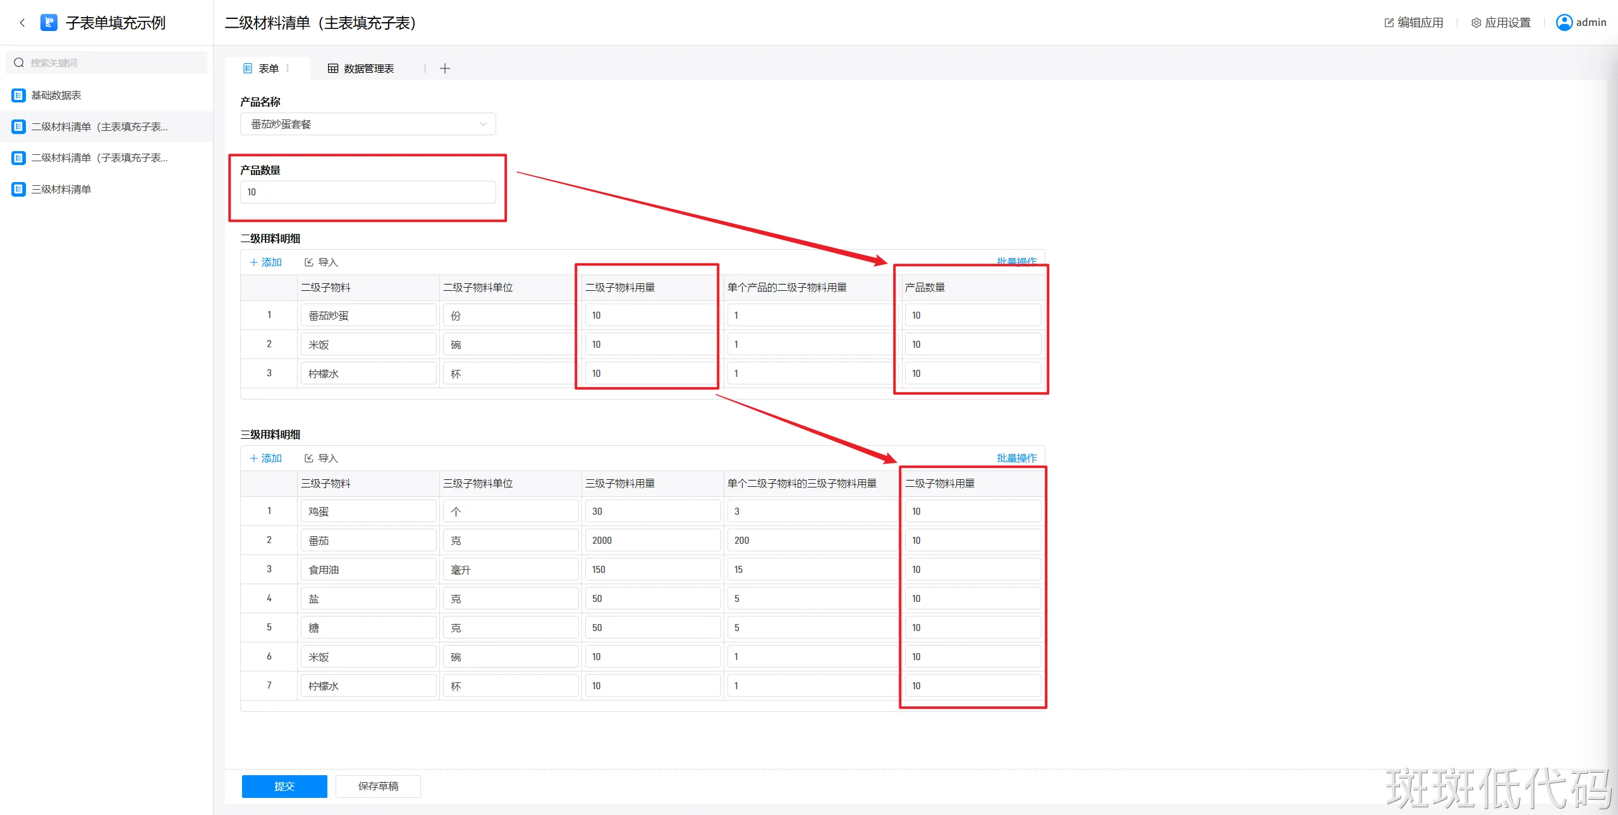This screenshot has width=1618, height=815.
Task: Open the 表单 tab's three-dot options
Action: (x=288, y=68)
